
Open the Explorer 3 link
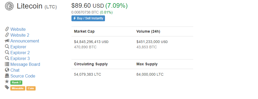(20, 59)
